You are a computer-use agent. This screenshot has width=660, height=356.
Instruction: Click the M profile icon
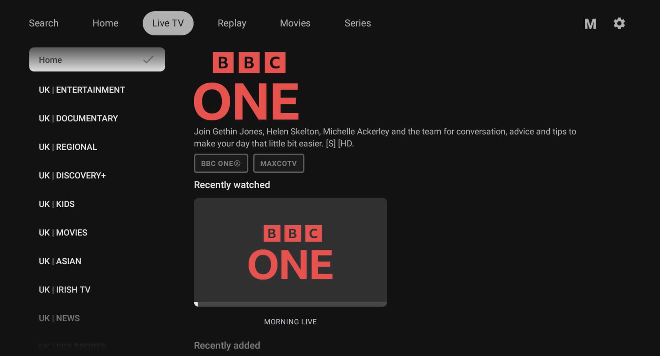[x=590, y=23]
